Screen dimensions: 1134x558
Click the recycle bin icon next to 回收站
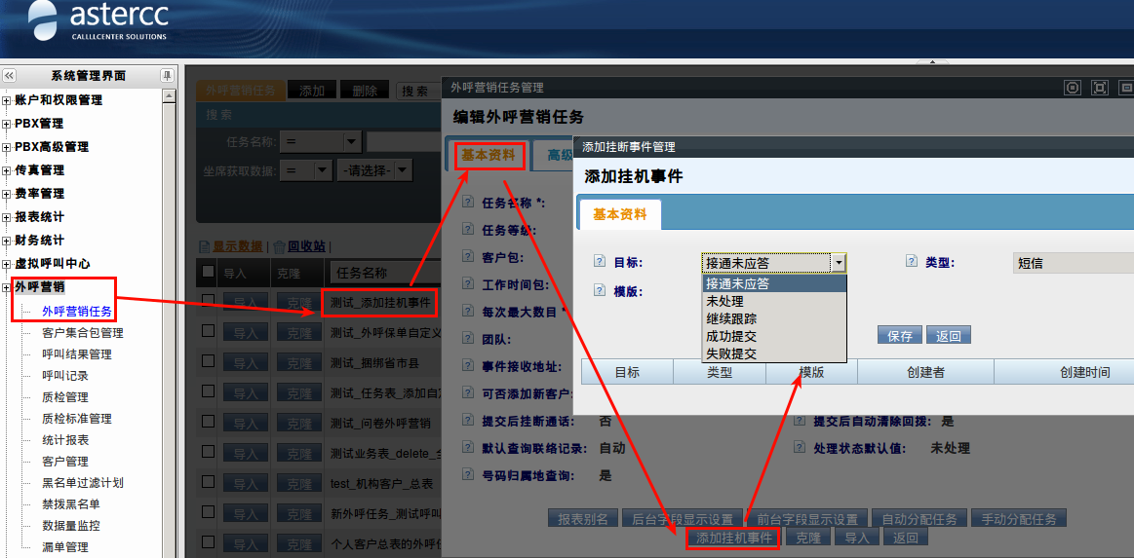coord(279,246)
